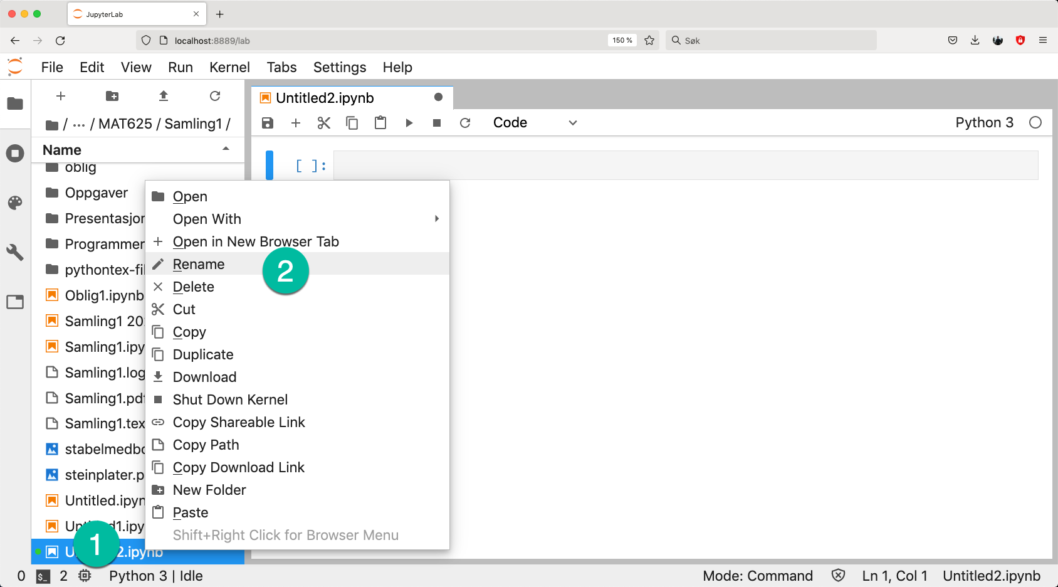Cut the selected cell with the scissors icon
Image resolution: width=1058 pixels, height=587 pixels.
[x=324, y=123]
